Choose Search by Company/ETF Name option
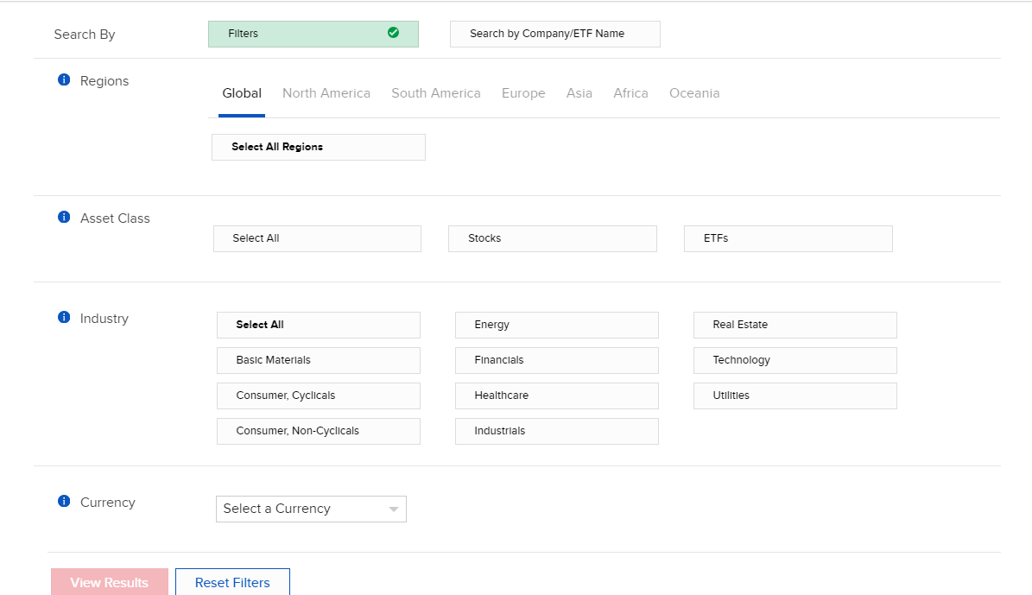Viewport: 1032px width, 595px height. (x=554, y=34)
